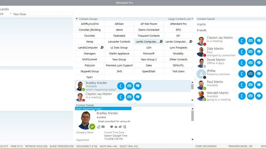Click BLIND TRANSFER (F9)
The width and height of the screenshot is (266, 149).
62,146
